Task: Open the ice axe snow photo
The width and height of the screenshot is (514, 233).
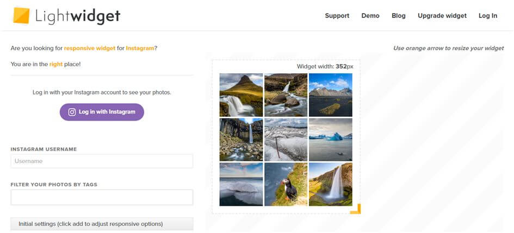Action: coord(286,140)
